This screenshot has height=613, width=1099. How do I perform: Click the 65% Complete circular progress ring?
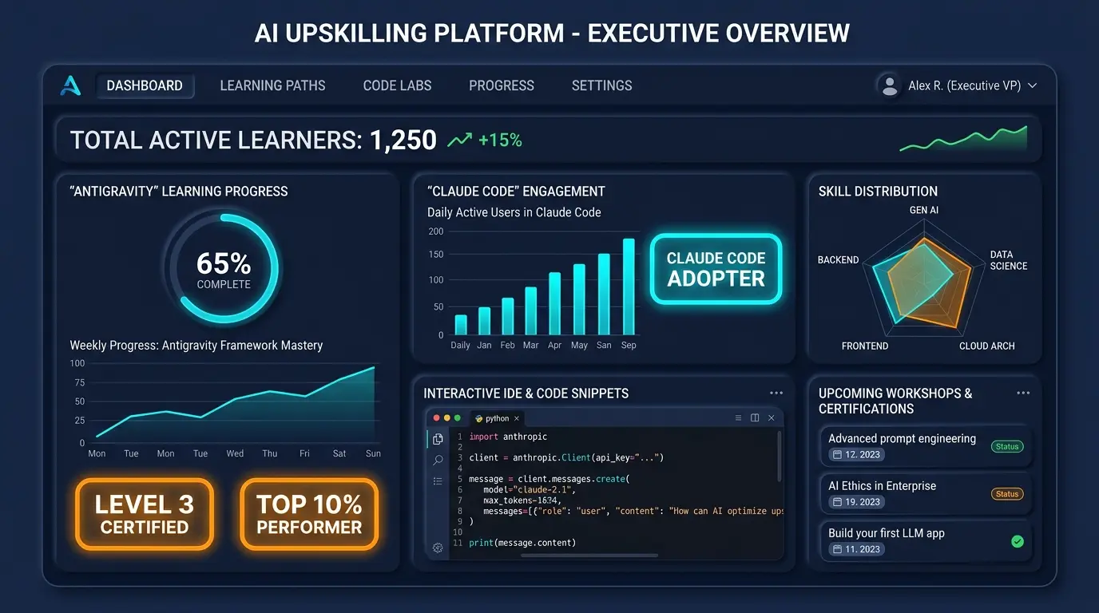(x=224, y=269)
